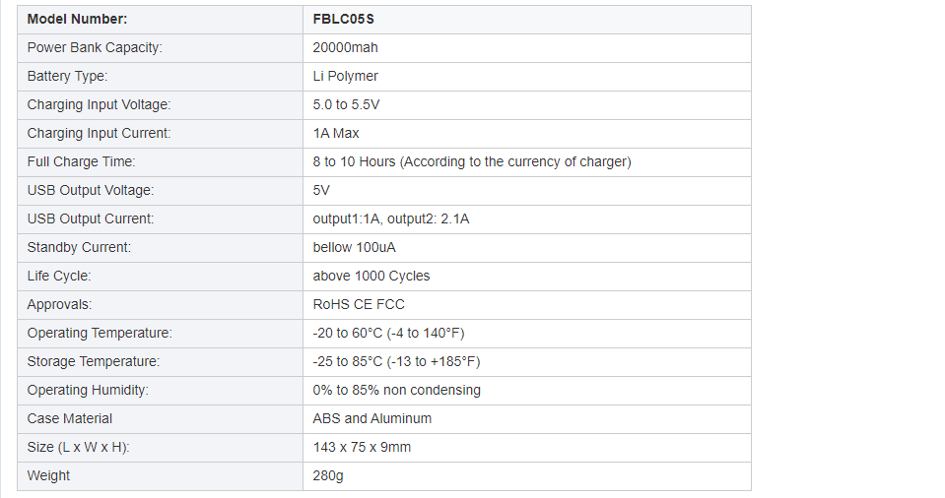
Task: Click the FBLC05S model value
Action: point(344,19)
